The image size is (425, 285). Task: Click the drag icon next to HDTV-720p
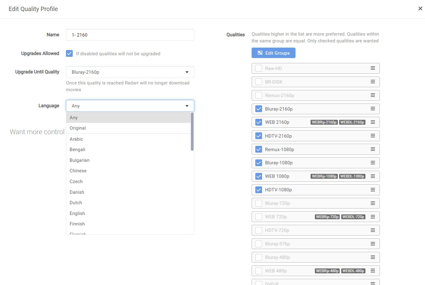click(373, 230)
